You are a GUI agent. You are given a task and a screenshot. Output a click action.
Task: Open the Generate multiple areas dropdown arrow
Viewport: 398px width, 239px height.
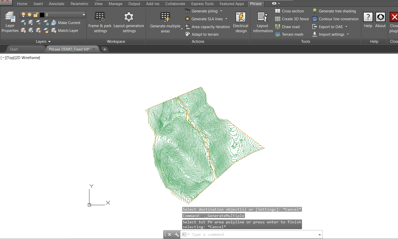pyautogui.click(x=182, y=29)
